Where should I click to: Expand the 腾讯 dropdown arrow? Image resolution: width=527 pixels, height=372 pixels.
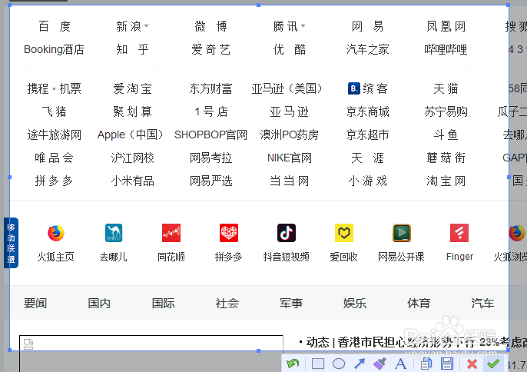tap(303, 26)
